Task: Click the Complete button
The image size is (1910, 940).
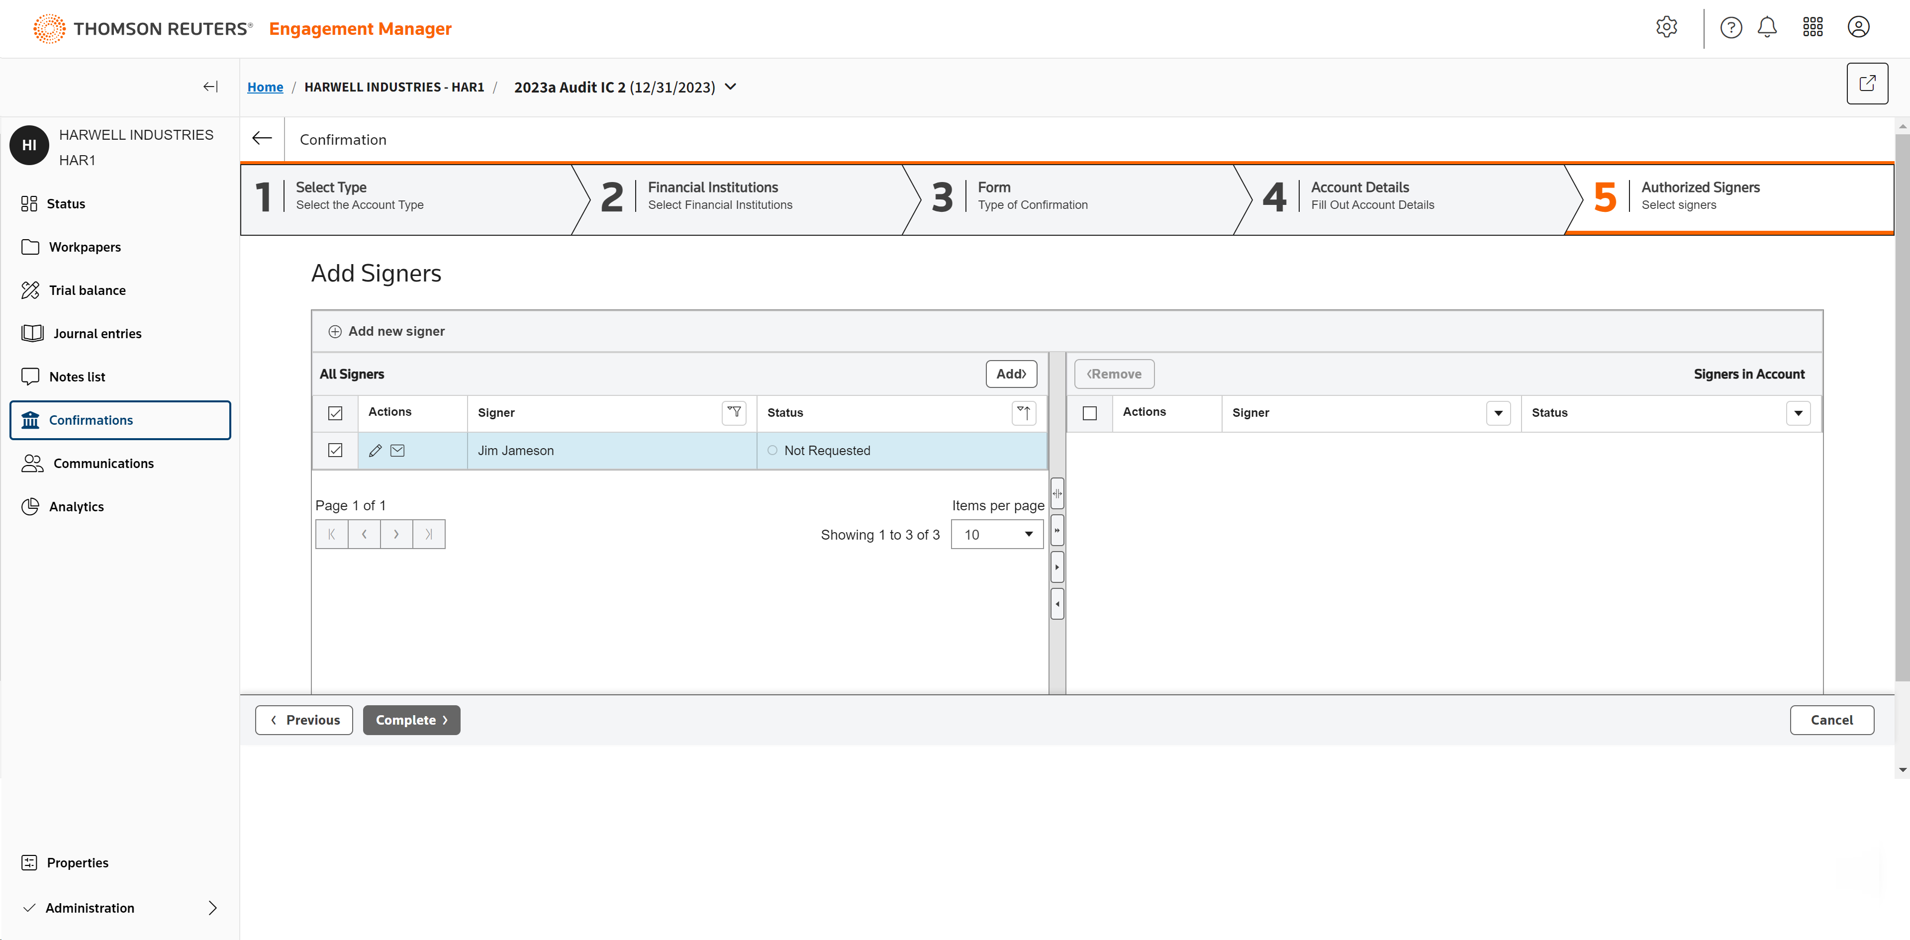Action: coord(411,719)
